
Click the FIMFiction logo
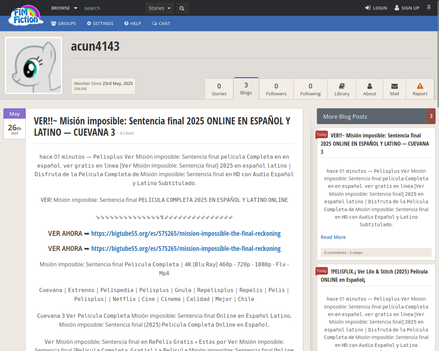(x=26, y=16)
